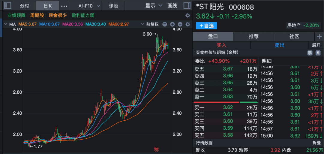Viewport: 324px width, 154px height.
Task: Open chart settings gear in MA row
Action: pos(188,24)
